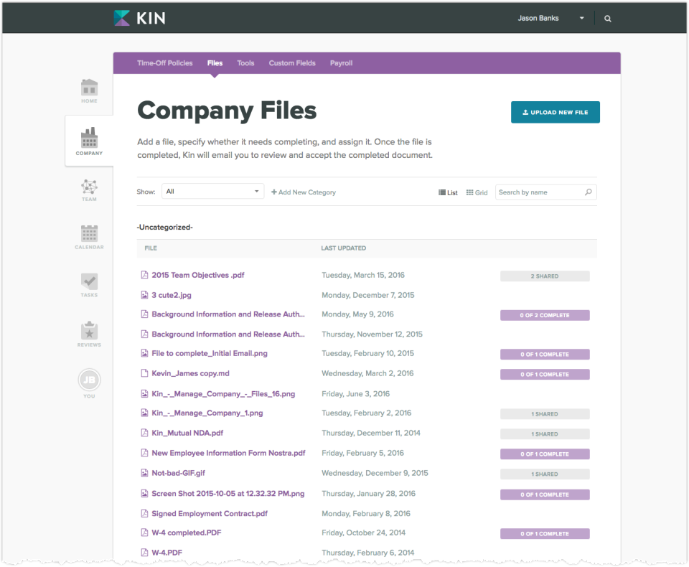Screen dimensions: 689x567
Task: Open Screen Shot 2015-10-05 at 12.32.32 PM.png
Action: tap(228, 494)
